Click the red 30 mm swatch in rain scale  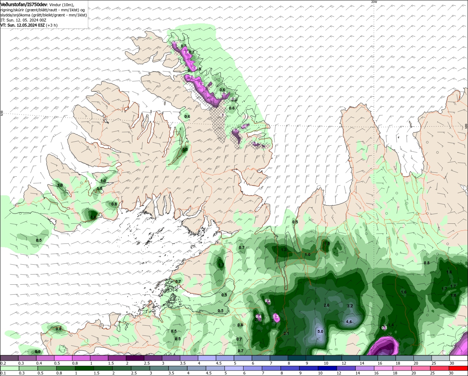458,368
